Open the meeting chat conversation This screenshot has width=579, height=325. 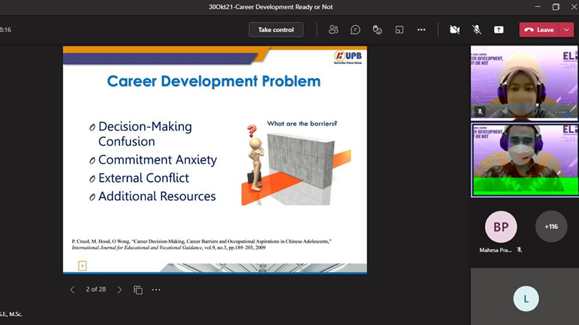pos(355,30)
